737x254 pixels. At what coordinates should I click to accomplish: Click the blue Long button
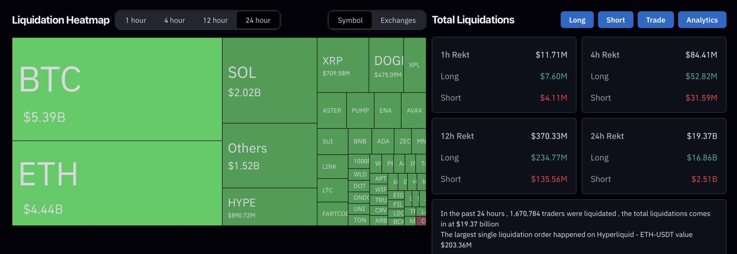577,20
